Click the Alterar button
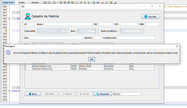187x108 pixels. (x=67, y=94)
